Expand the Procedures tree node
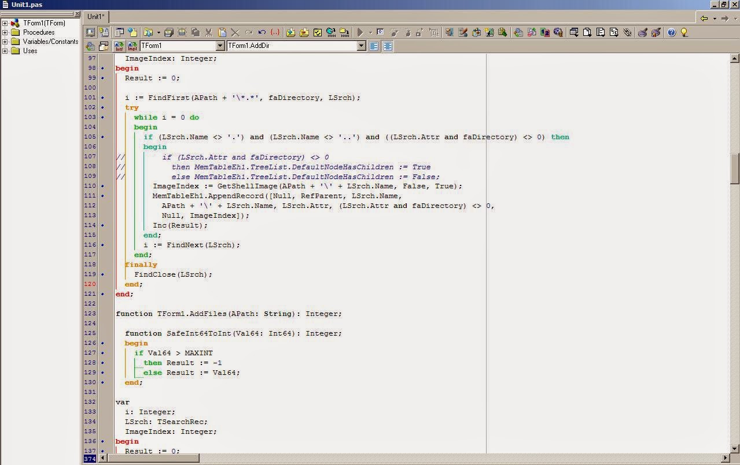 pos(5,32)
